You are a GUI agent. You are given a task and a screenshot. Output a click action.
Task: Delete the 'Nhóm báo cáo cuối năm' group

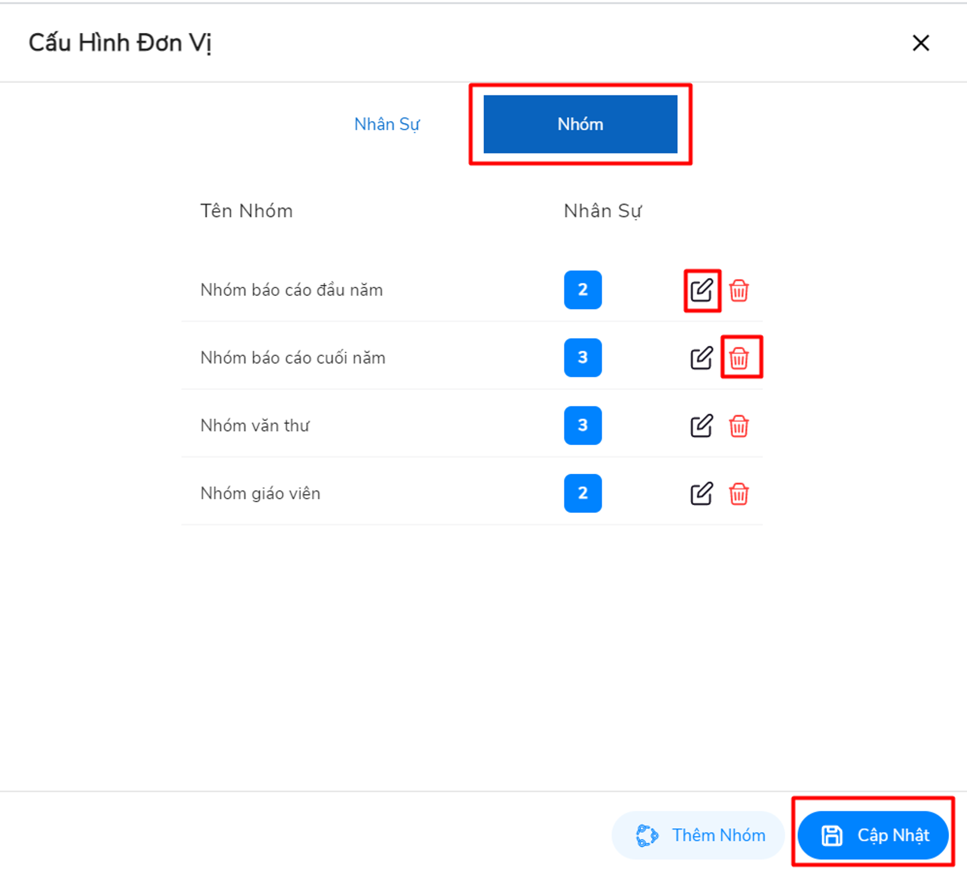[x=738, y=358]
